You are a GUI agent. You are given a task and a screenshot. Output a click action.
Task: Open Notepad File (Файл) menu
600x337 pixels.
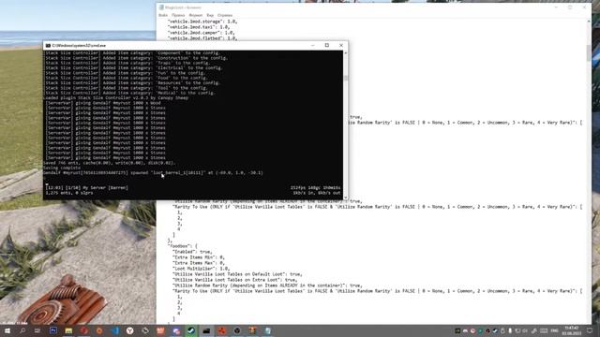(163, 15)
